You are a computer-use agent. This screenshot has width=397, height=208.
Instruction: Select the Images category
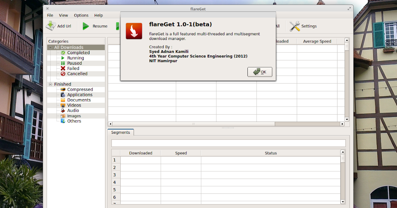[74, 116]
